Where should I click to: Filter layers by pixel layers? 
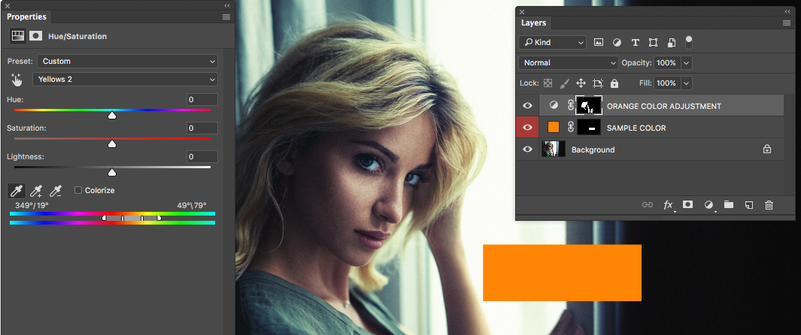[x=599, y=42]
